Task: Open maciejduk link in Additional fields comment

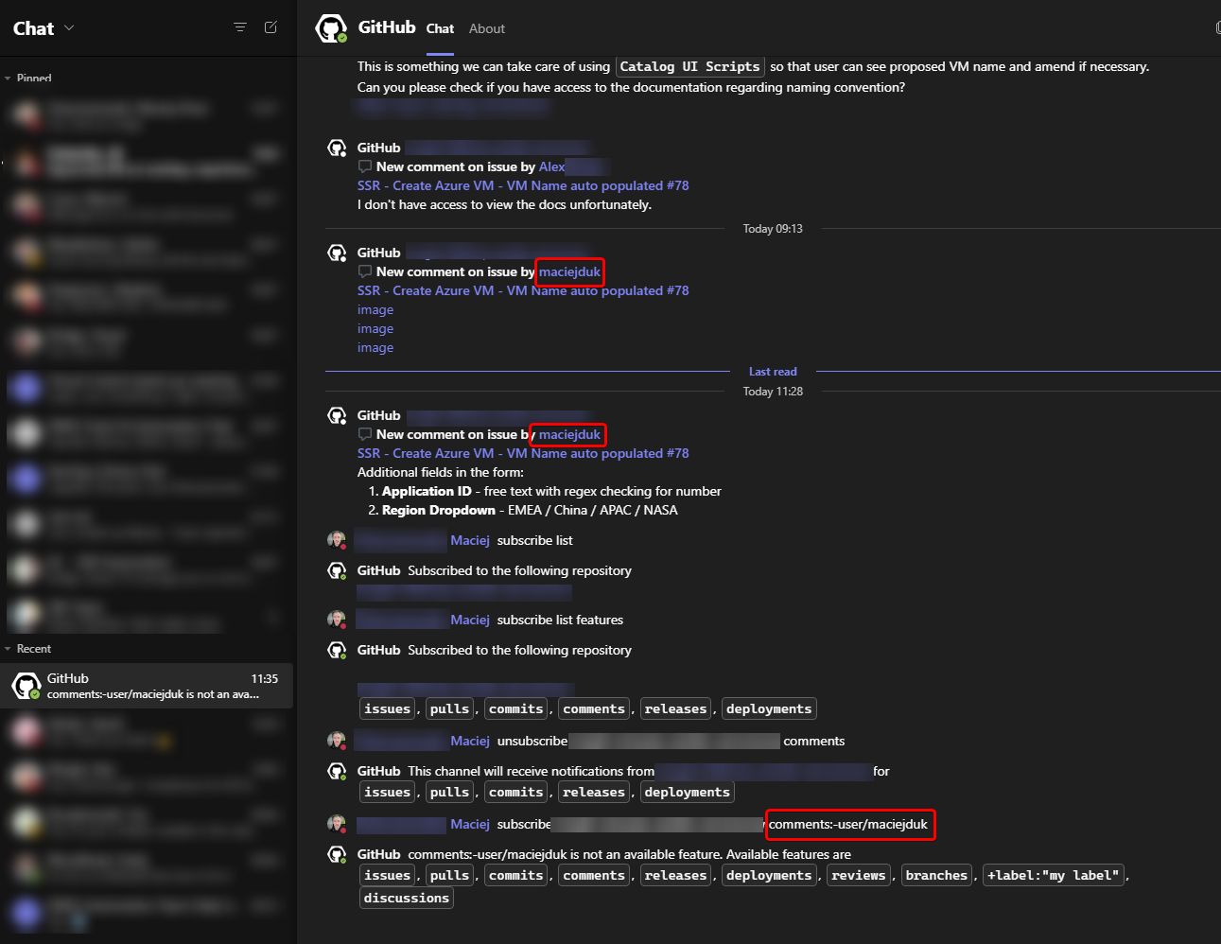Action: [x=569, y=434]
